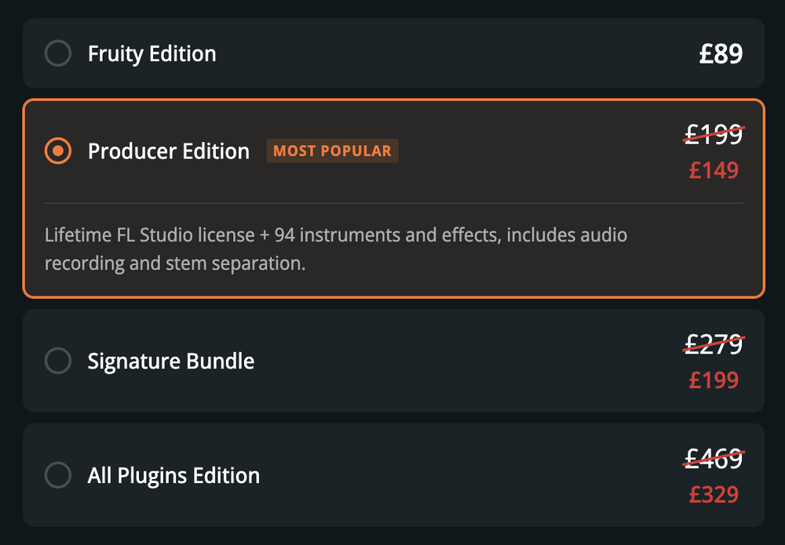Screen dimensions: 785x545
Task: Click the Signature Bundle label text
Action: point(170,361)
